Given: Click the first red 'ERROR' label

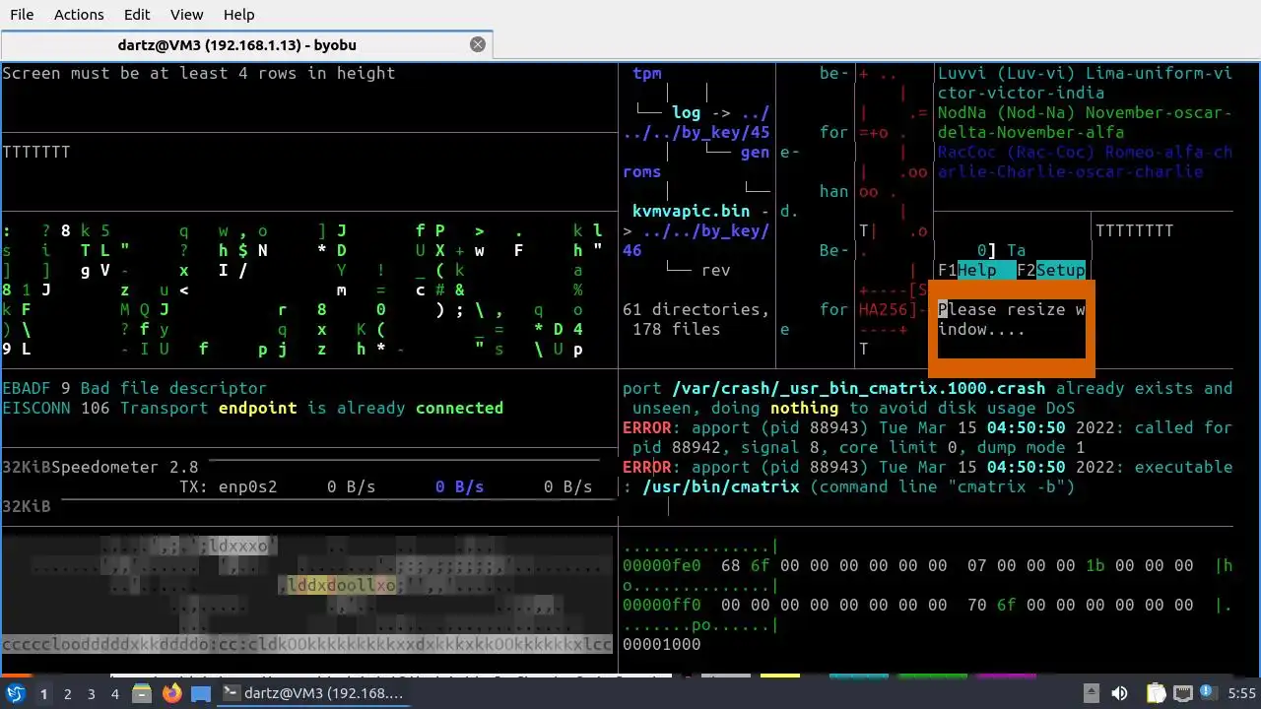Looking at the screenshot, I should pyautogui.click(x=647, y=427).
